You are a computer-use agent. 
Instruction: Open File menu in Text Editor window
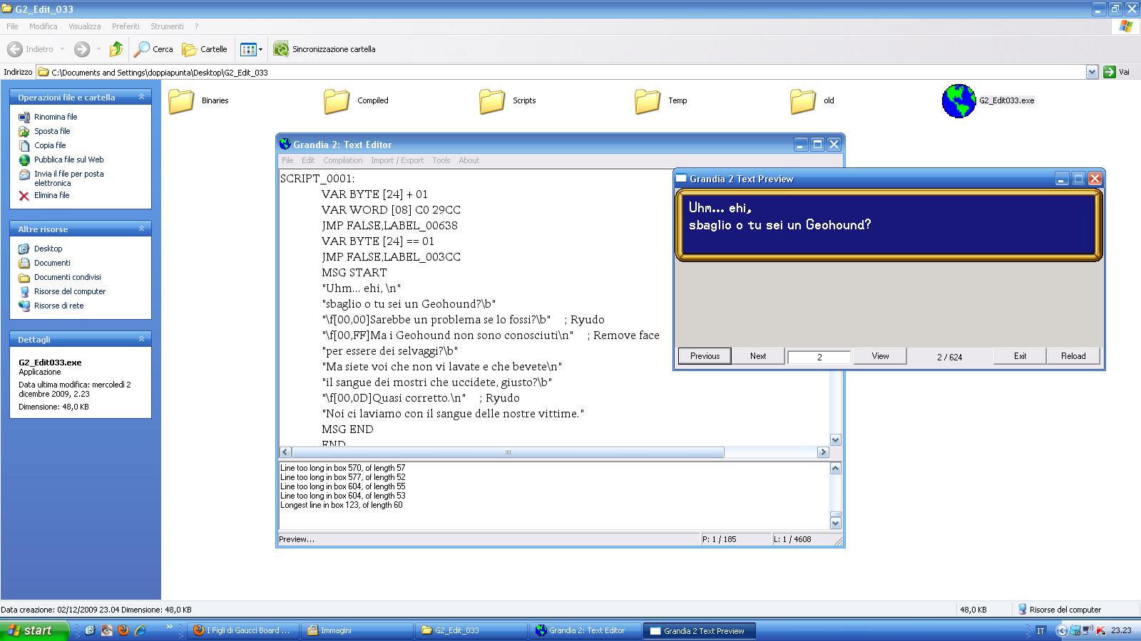(287, 160)
